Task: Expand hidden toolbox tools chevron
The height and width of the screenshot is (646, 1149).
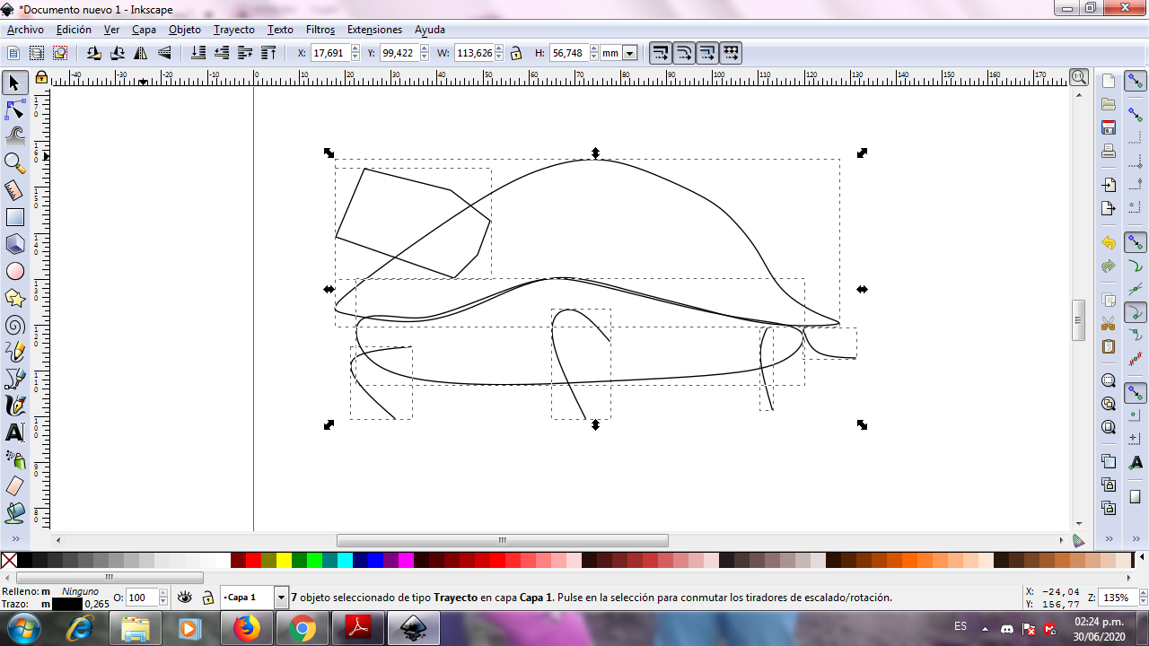Action: click(x=14, y=538)
